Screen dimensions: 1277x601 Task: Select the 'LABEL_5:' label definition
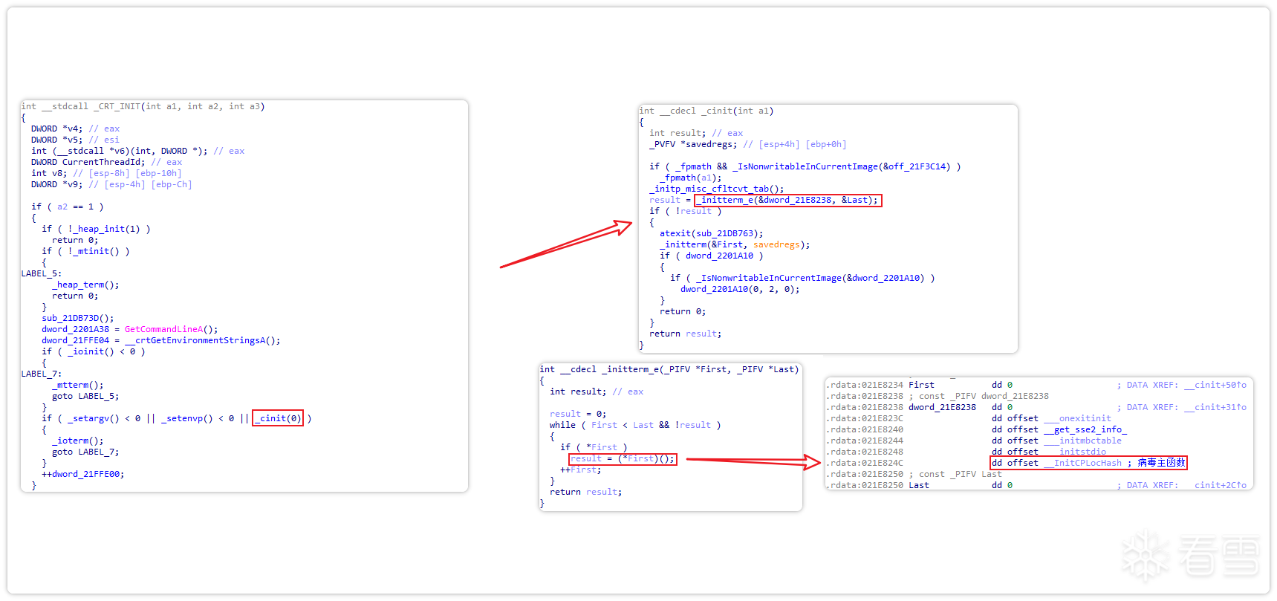click(42, 273)
